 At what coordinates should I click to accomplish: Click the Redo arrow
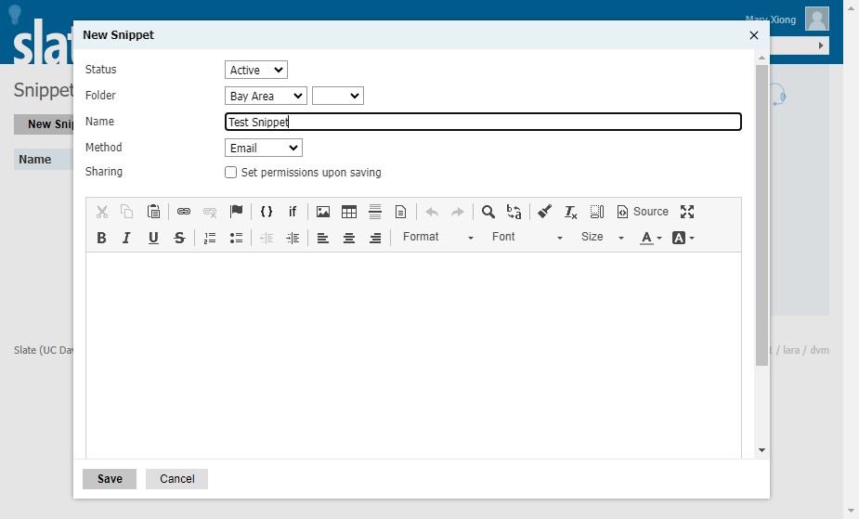click(x=458, y=212)
